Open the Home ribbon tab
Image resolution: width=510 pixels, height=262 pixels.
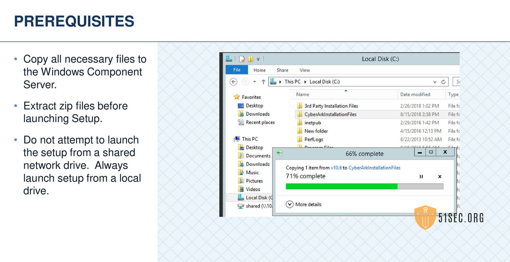point(259,70)
